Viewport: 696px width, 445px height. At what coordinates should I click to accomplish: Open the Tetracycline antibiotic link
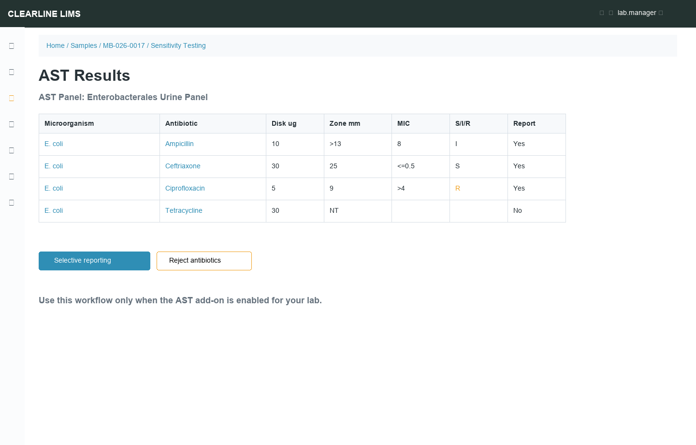[x=184, y=210]
